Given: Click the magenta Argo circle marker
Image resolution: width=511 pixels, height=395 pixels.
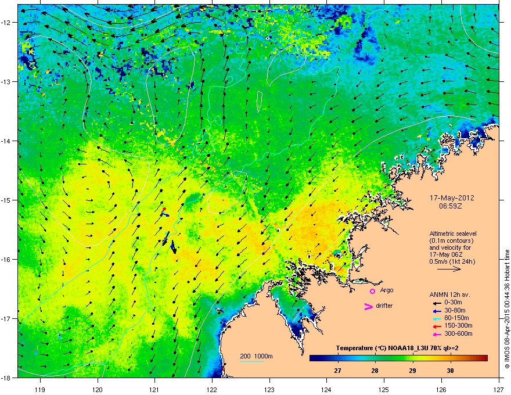Looking at the screenshot, I should pyautogui.click(x=372, y=291).
